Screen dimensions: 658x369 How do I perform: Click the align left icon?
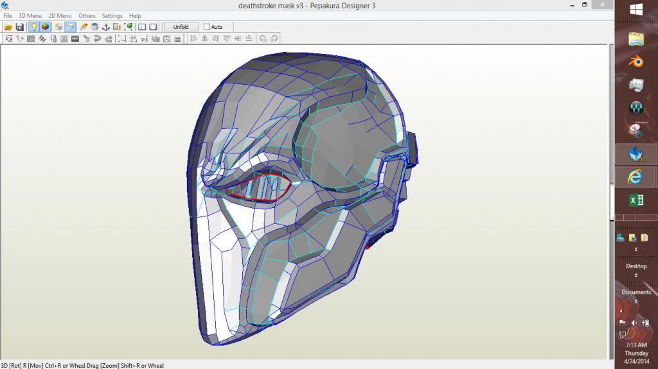193,39
